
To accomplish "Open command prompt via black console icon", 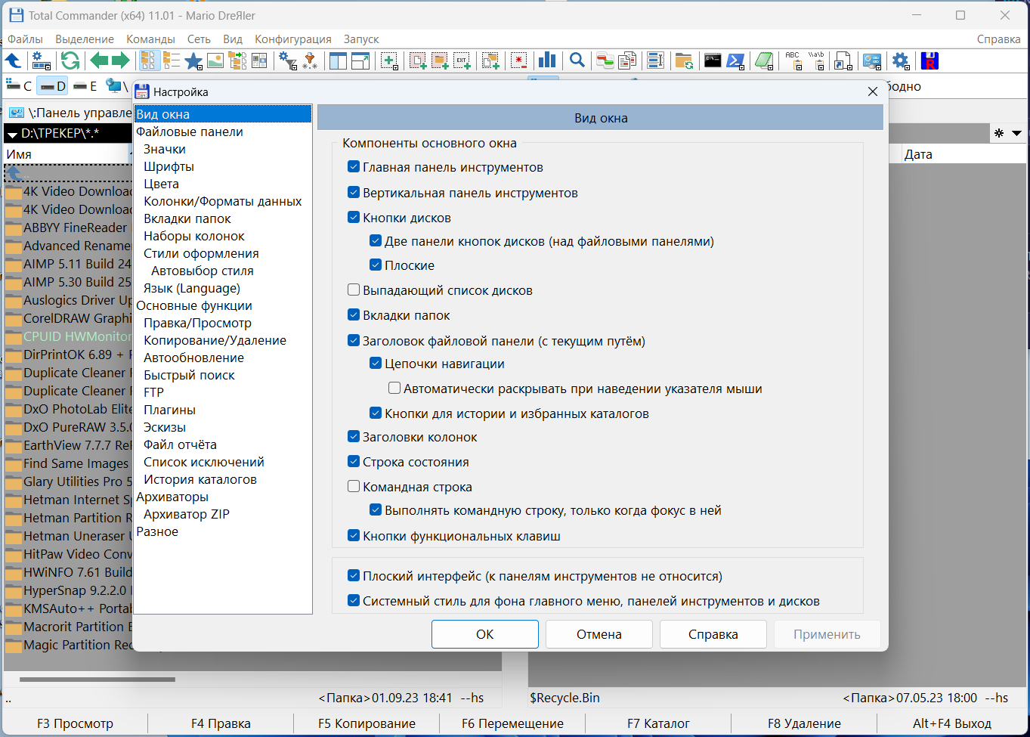I will (713, 60).
